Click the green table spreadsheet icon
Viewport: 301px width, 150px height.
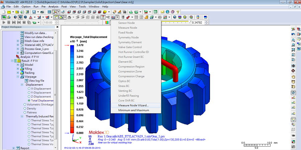click(x=155, y=12)
